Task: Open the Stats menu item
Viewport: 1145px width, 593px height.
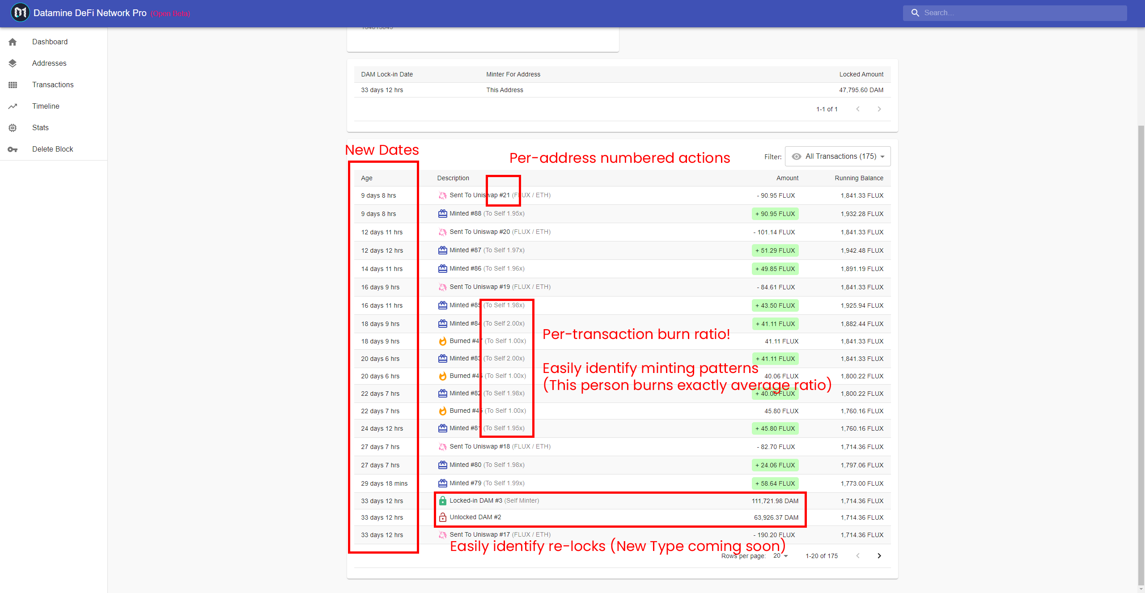Action: click(x=54, y=128)
